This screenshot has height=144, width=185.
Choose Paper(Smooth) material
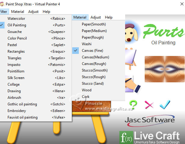click(x=99, y=24)
